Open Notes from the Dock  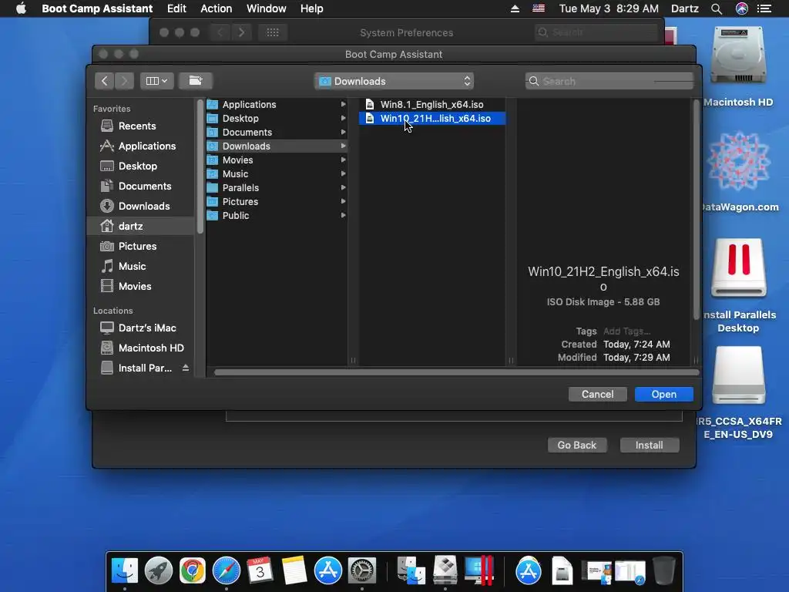click(x=294, y=570)
